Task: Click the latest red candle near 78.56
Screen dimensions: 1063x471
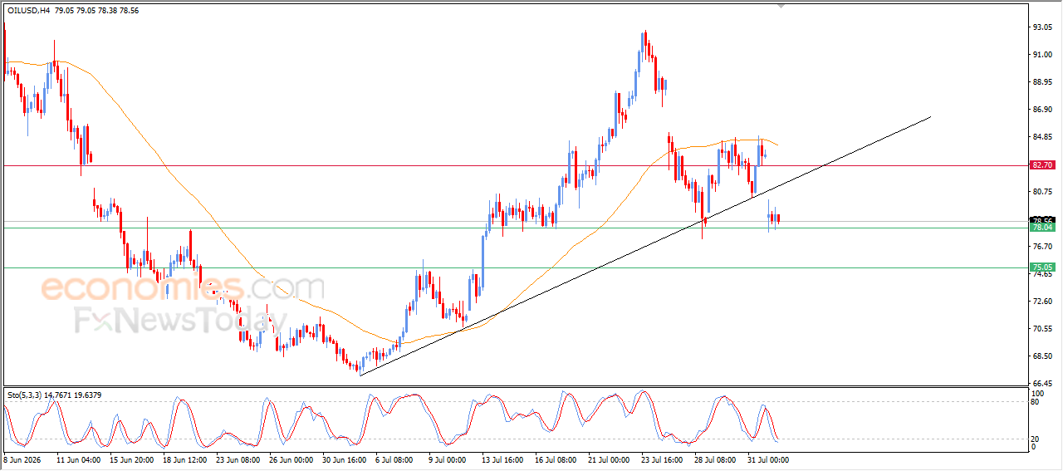Action: [778, 218]
